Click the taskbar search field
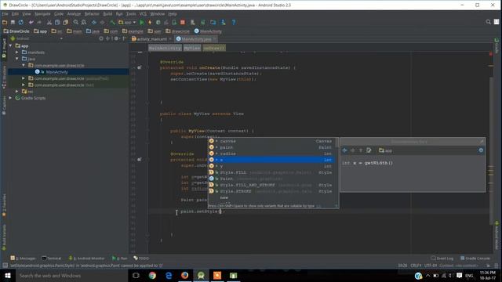 (x=71, y=276)
